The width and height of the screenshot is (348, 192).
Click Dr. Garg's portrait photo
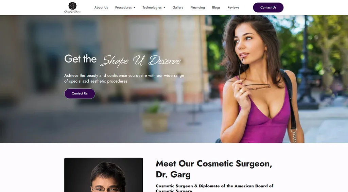coord(103,175)
